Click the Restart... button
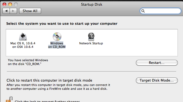The image size is (183, 102). point(157,63)
